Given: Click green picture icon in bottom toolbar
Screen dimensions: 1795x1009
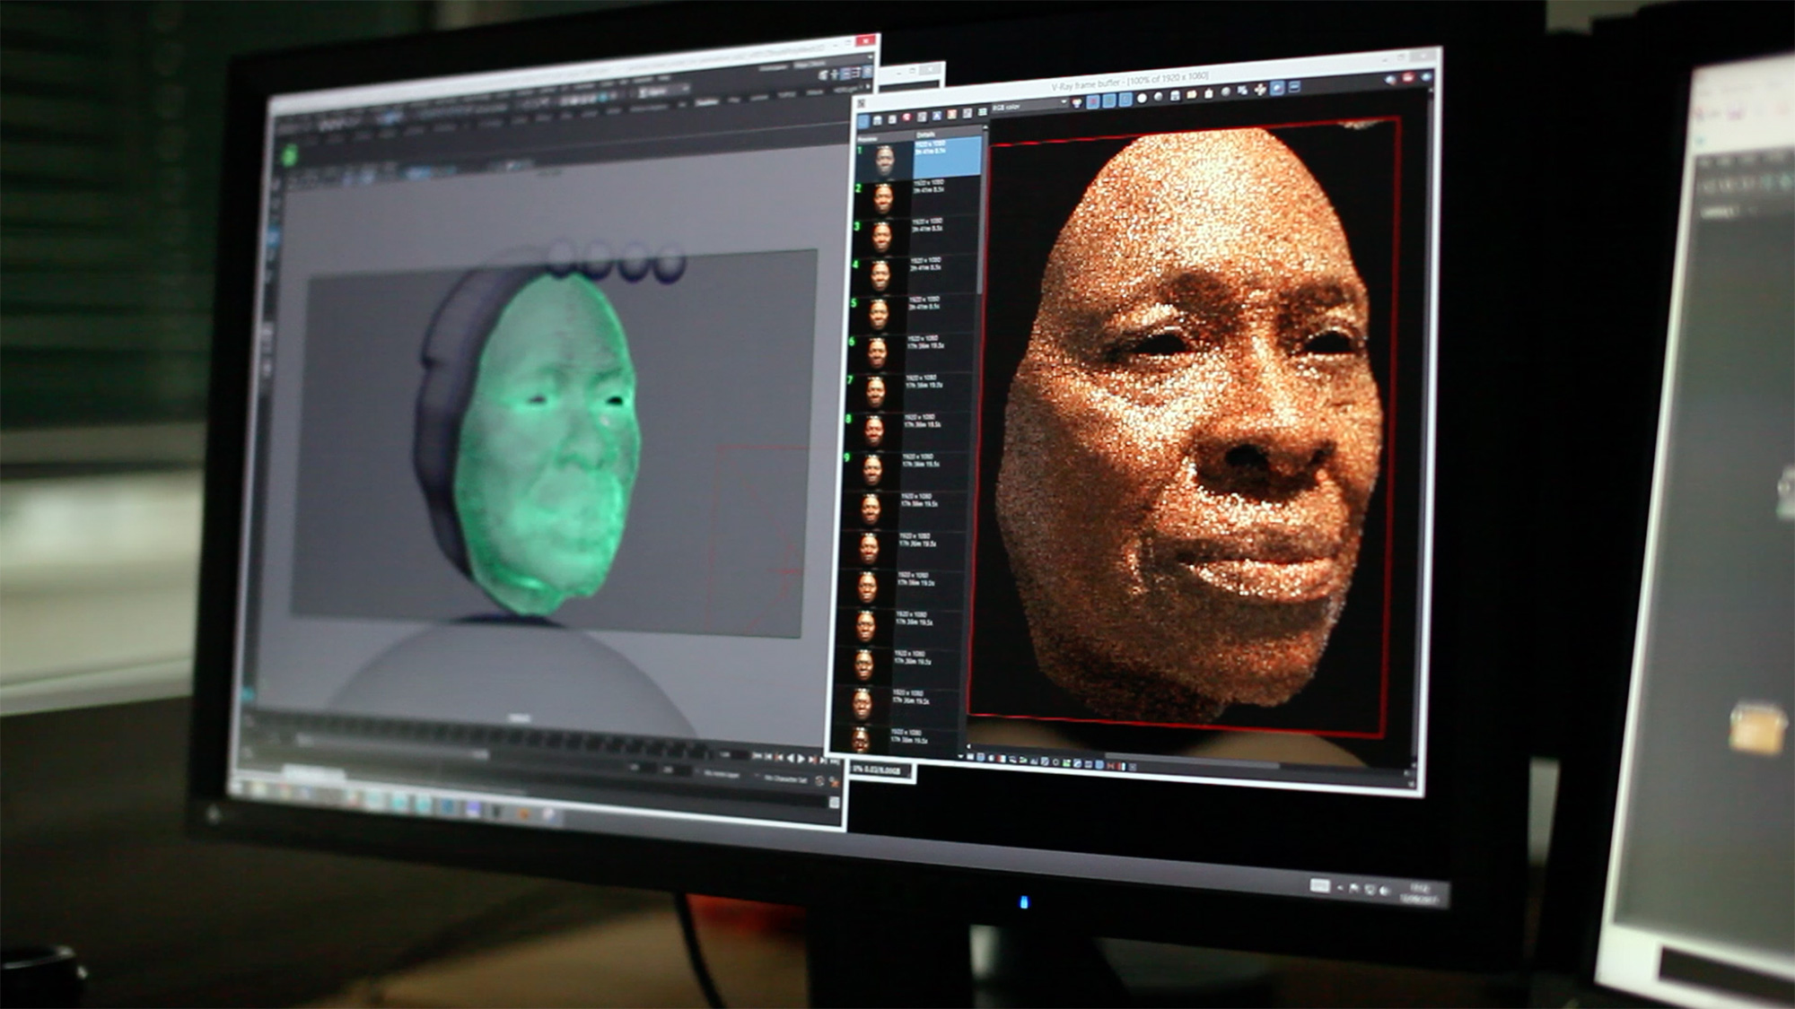Looking at the screenshot, I should point(1066,762).
